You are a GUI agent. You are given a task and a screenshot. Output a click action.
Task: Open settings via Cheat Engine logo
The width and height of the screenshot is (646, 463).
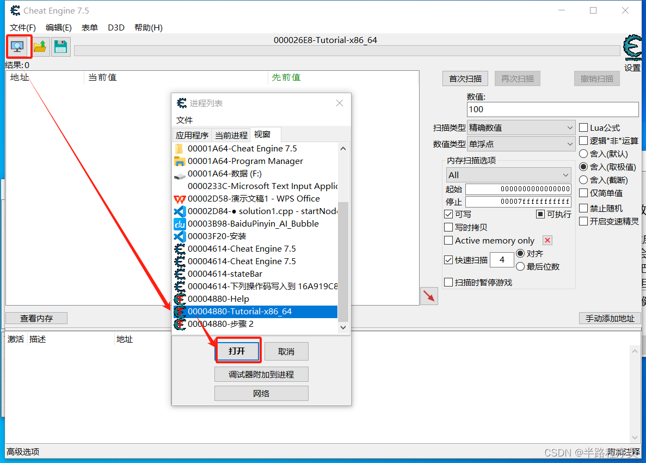[632, 48]
